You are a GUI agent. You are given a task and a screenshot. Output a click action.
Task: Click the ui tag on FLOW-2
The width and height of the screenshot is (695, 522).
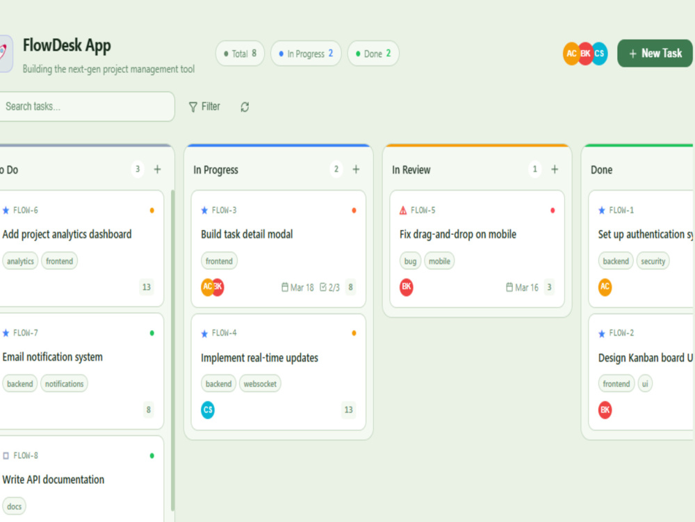(x=645, y=384)
